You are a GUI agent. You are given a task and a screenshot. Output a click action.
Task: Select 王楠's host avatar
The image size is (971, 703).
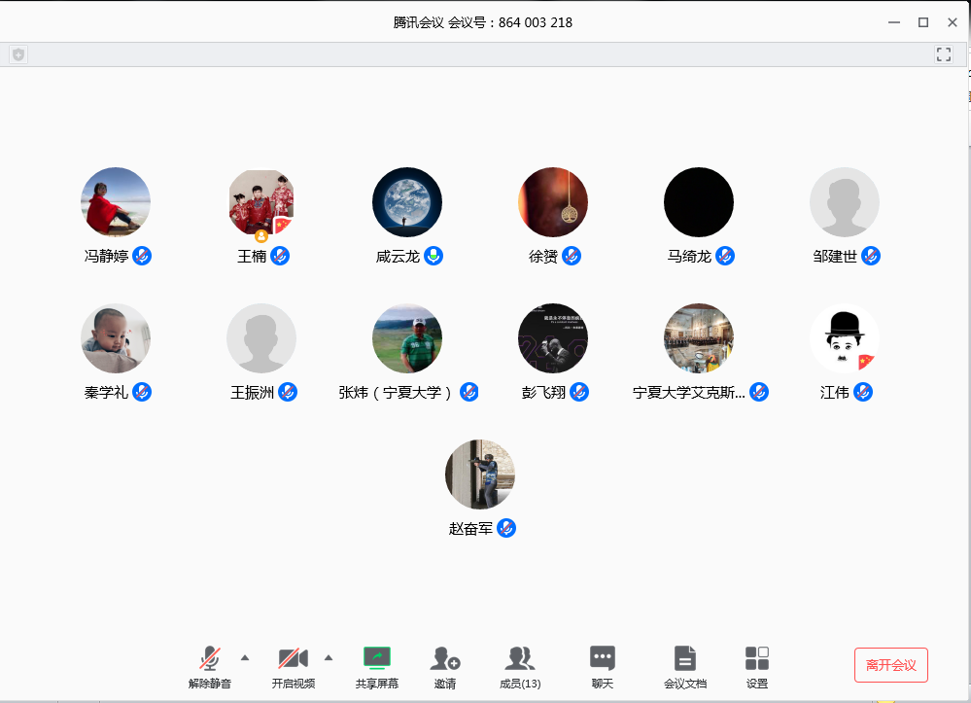pos(261,202)
